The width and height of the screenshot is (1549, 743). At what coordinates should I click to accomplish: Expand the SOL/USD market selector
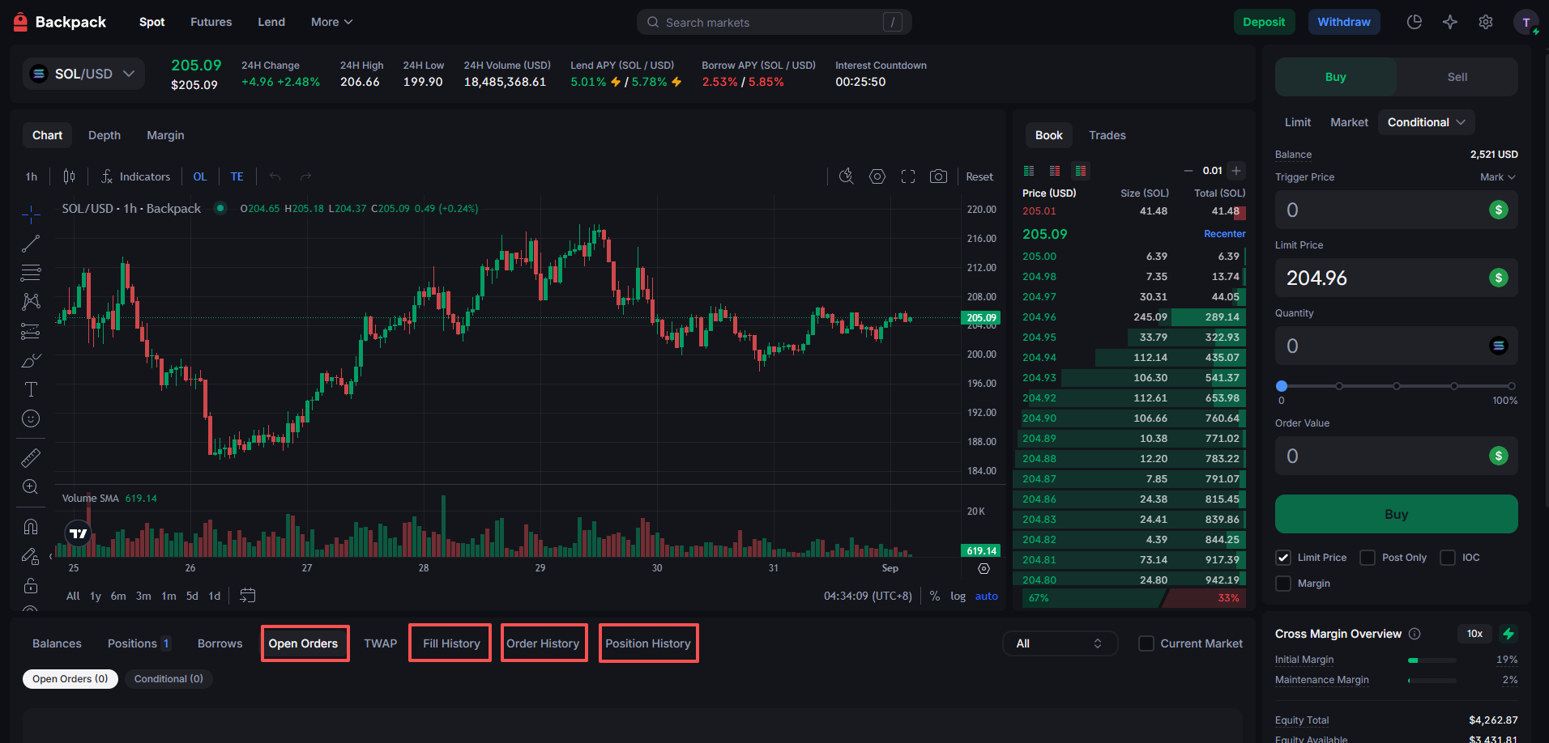83,74
